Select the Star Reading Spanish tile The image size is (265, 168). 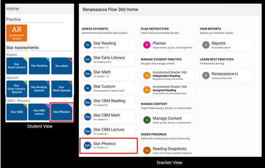tap(39, 89)
